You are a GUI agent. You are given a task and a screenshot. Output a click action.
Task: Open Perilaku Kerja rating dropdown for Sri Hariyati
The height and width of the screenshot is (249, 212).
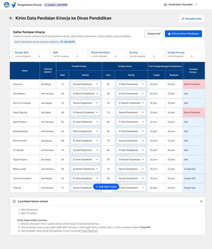(x=131, y=150)
